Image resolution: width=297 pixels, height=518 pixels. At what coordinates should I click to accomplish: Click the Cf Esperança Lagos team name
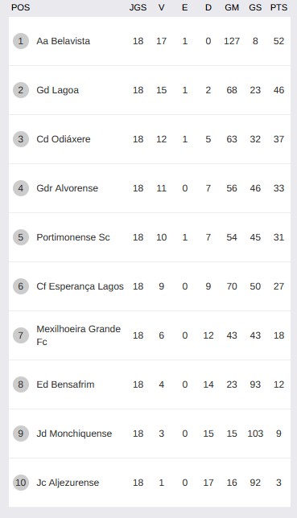click(80, 286)
